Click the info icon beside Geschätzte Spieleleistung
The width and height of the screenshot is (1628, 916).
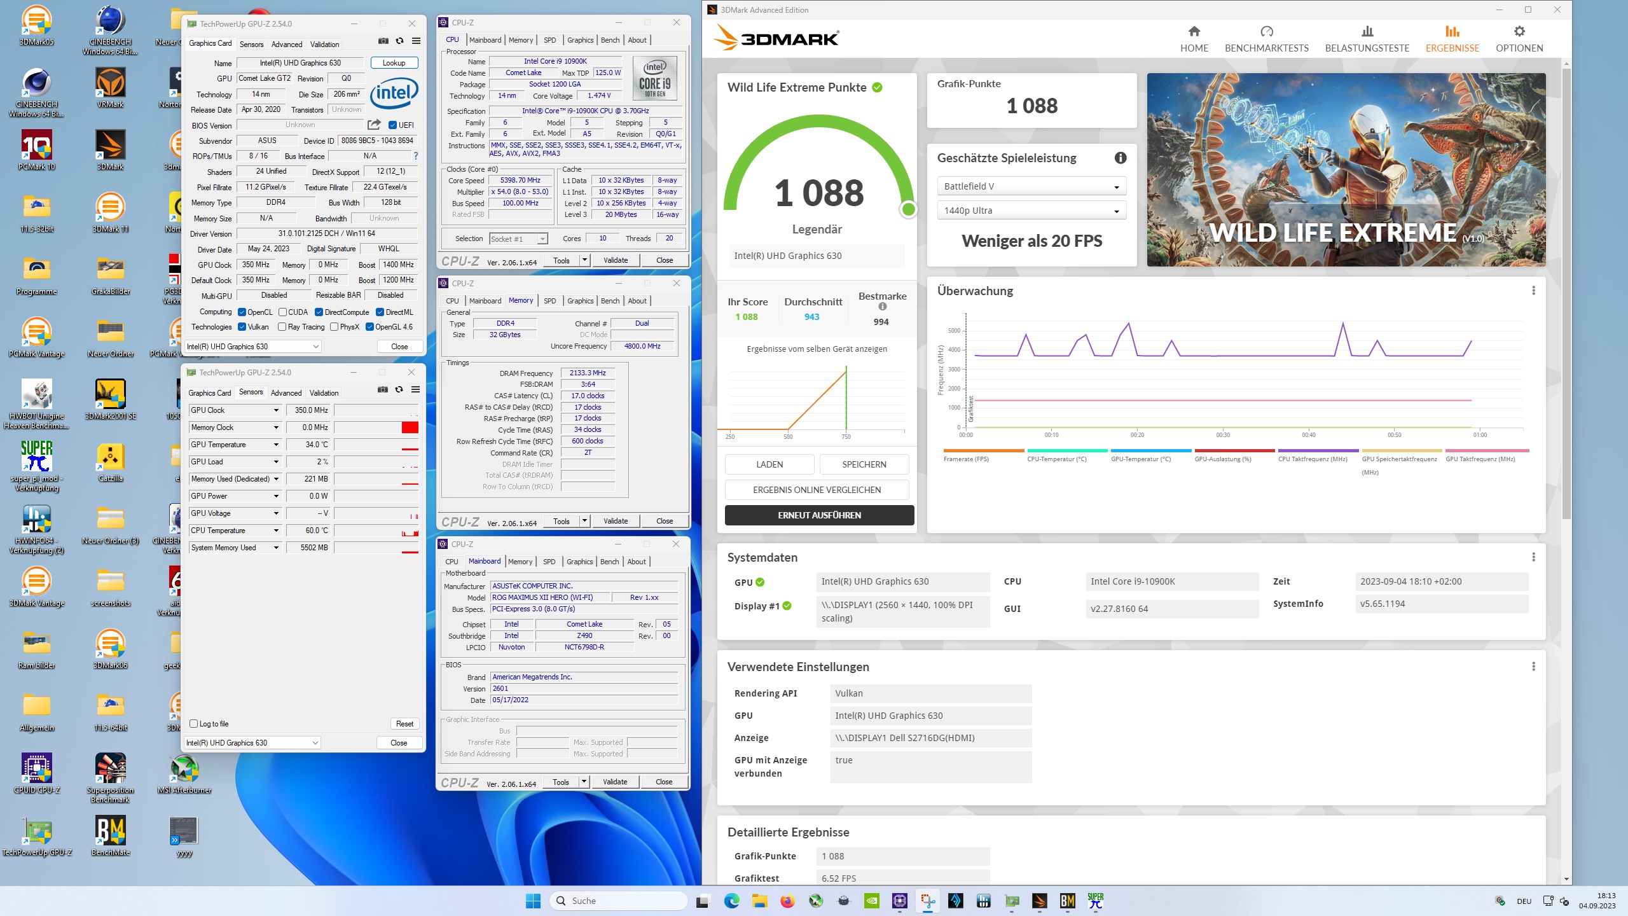click(x=1121, y=158)
